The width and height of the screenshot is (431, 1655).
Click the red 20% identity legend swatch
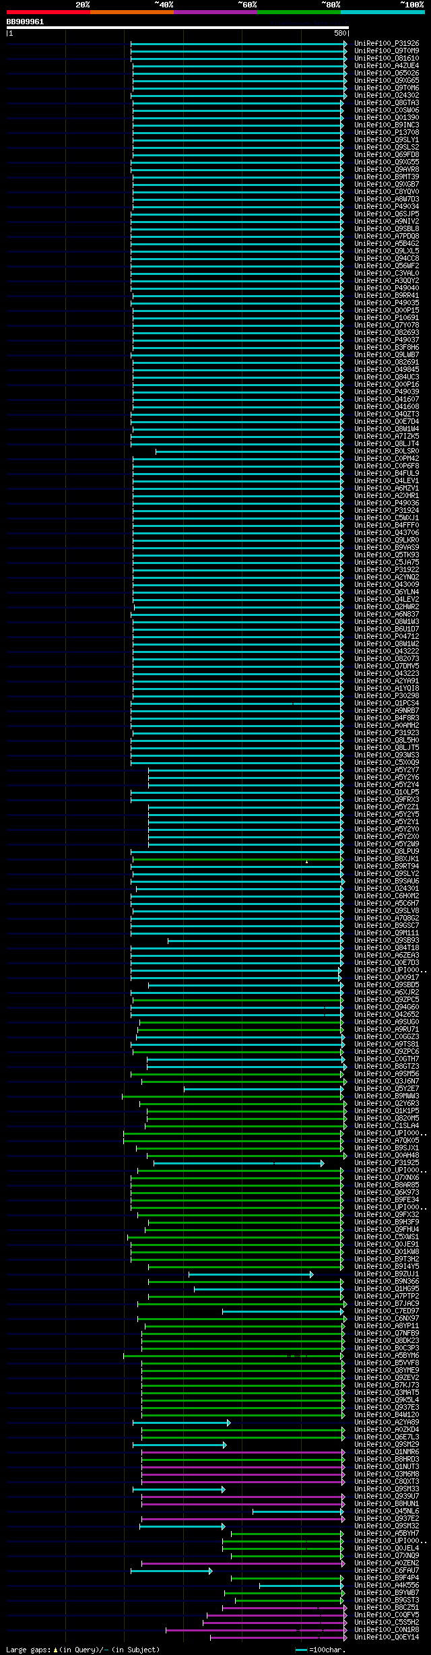pyautogui.click(x=48, y=12)
